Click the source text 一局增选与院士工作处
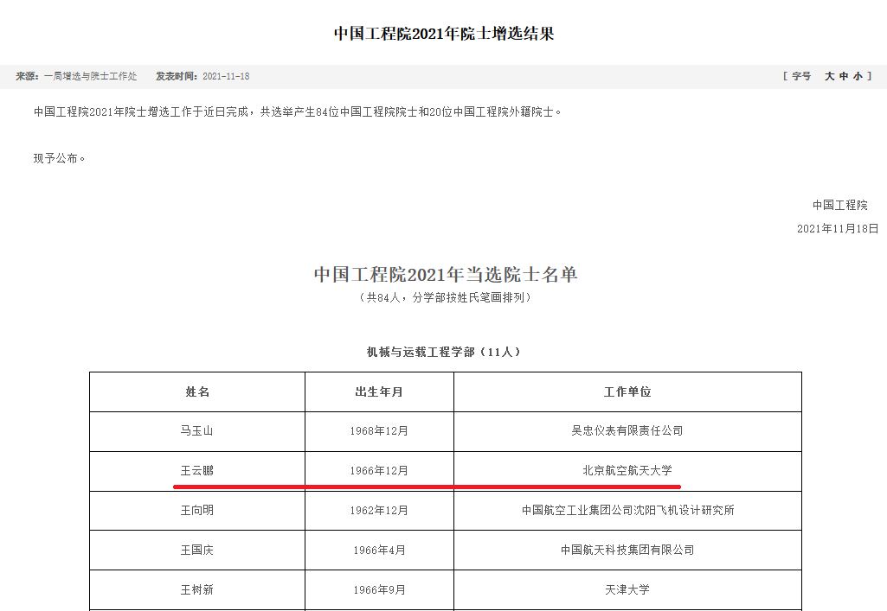Screen dimensions: 887x611 (x=91, y=76)
